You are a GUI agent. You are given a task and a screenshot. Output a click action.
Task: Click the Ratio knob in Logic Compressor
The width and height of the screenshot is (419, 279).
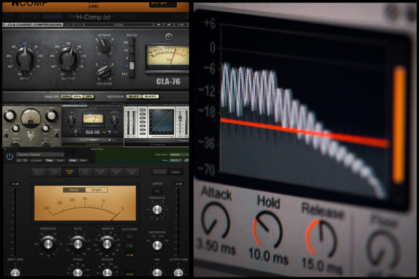tap(77, 244)
